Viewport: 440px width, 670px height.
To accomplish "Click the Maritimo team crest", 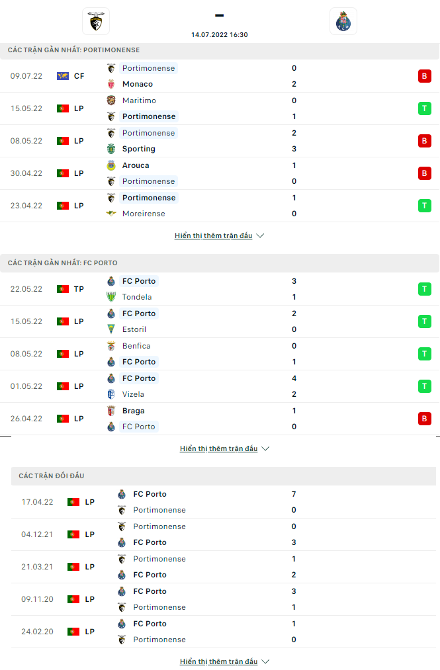I will pos(110,101).
